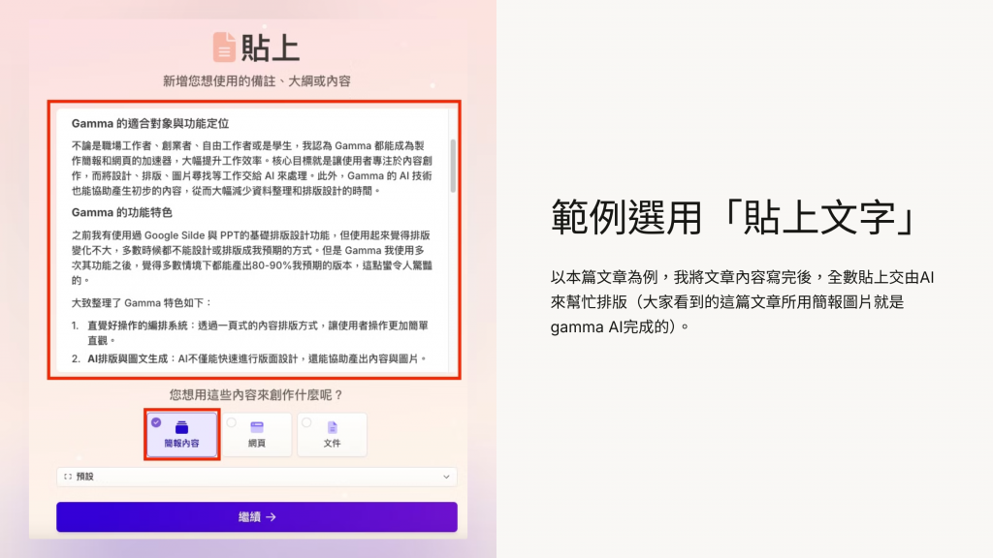Click the heading 'Gamma 的適合對象與功能定位'
The image size is (993, 558).
coord(150,123)
